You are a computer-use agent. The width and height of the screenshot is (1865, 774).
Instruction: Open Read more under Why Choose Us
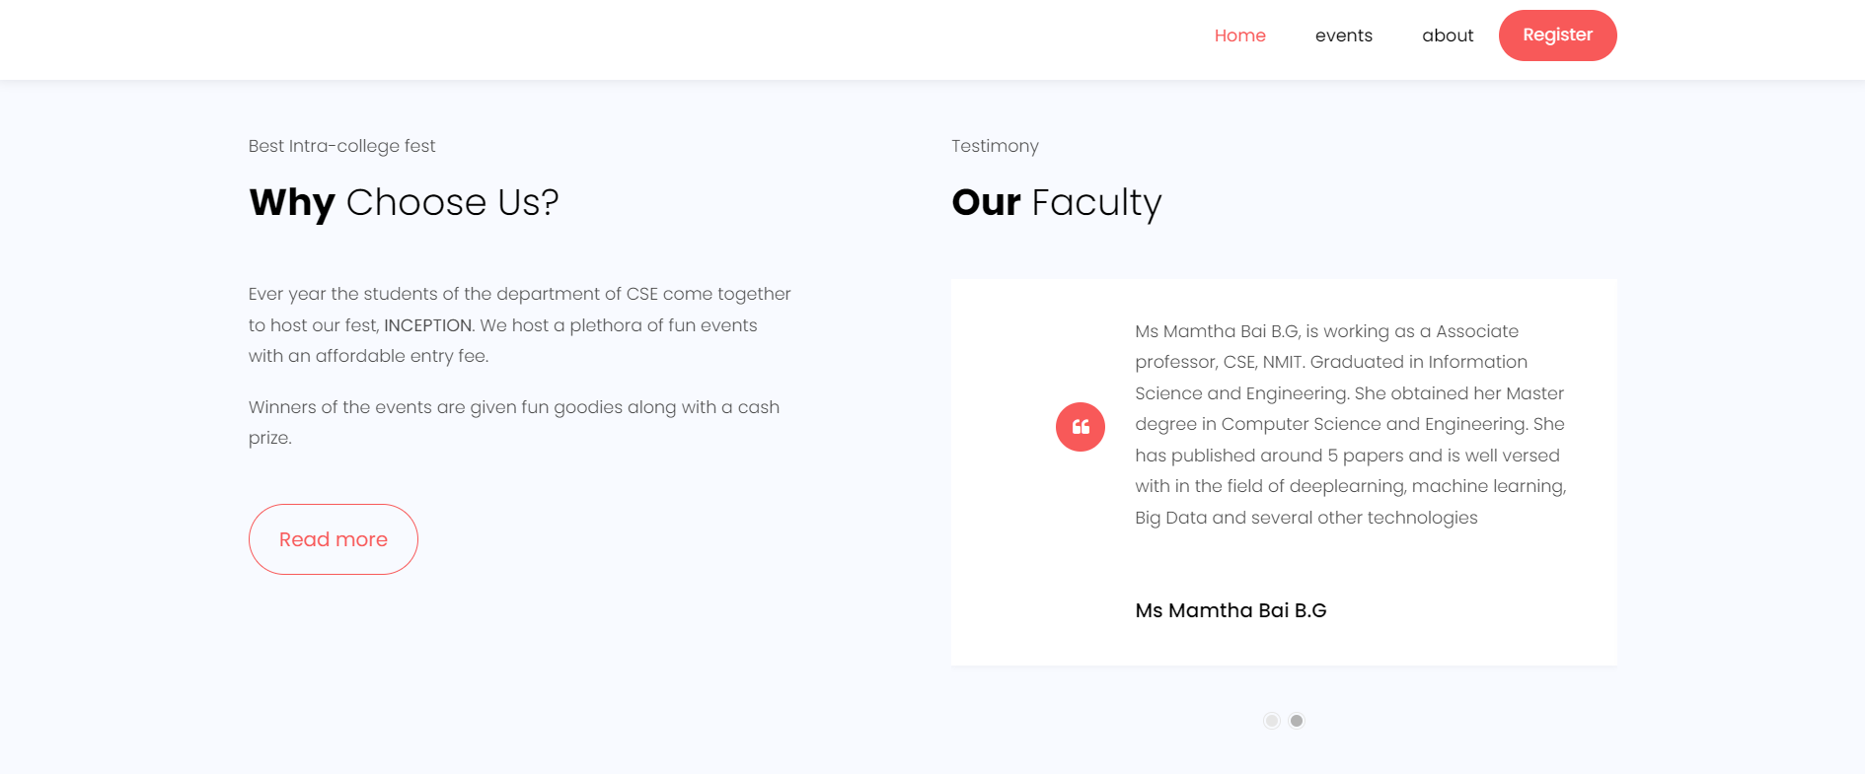point(333,538)
